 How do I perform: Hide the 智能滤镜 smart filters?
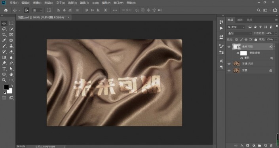[x=238, y=53]
